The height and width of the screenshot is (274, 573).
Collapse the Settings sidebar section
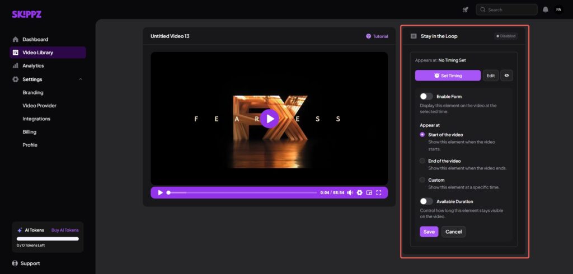click(81, 79)
